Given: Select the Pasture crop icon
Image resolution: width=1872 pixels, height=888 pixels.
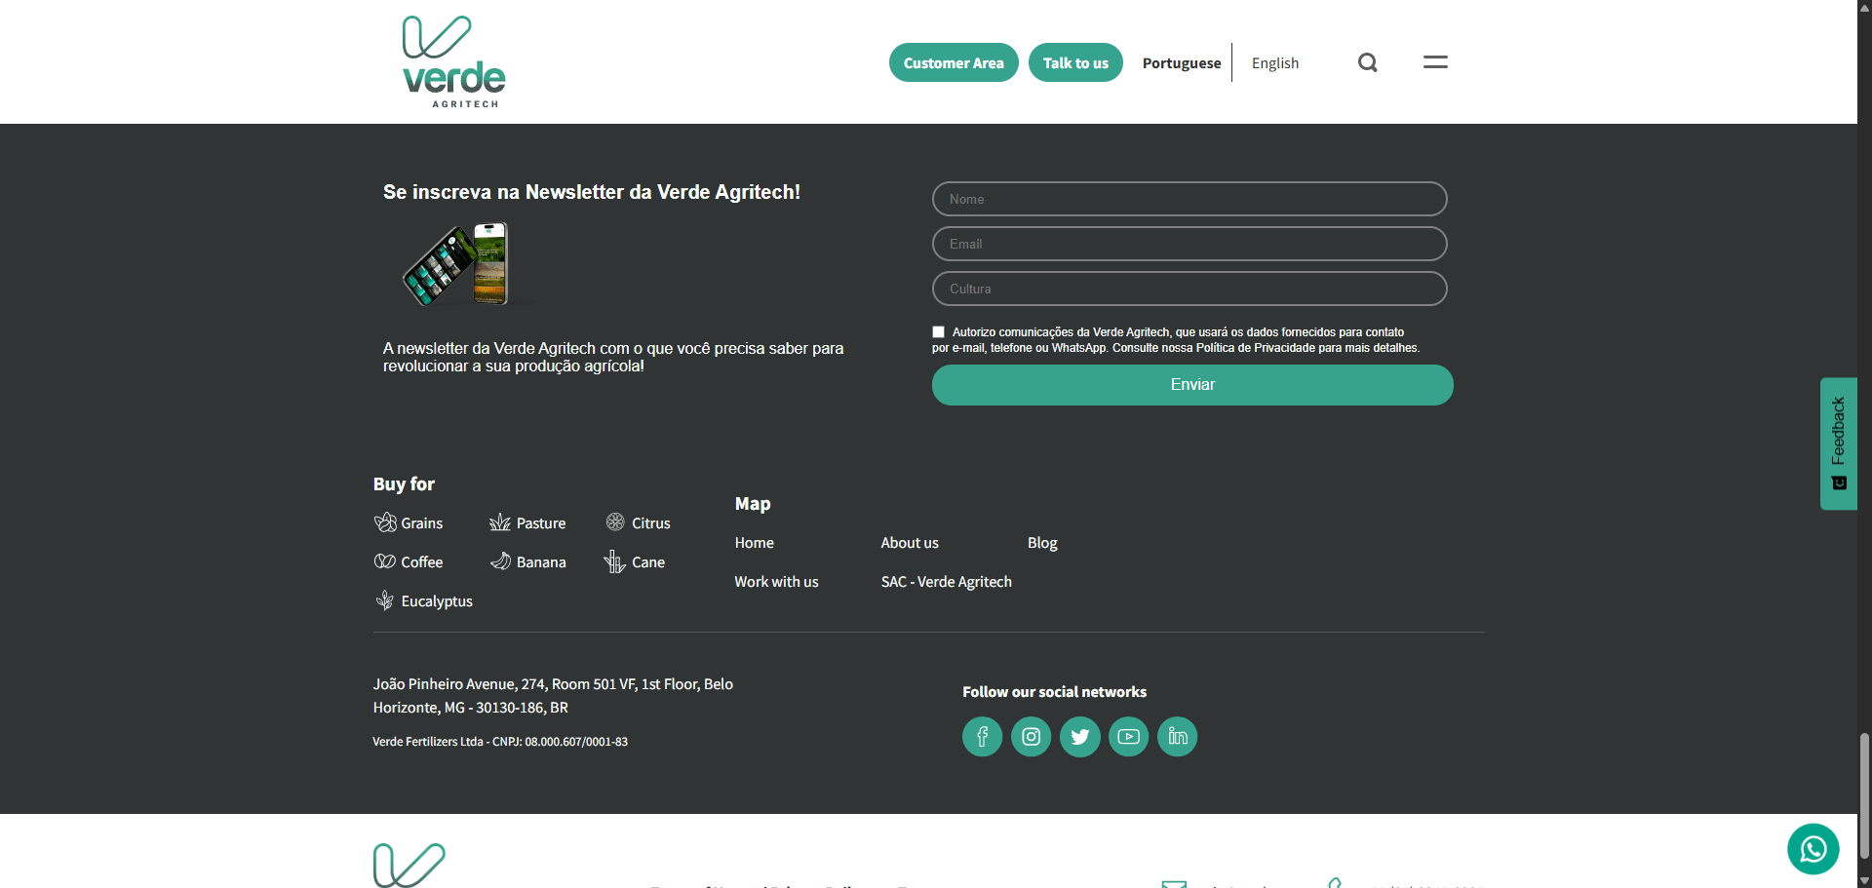Looking at the screenshot, I should (x=501, y=522).
